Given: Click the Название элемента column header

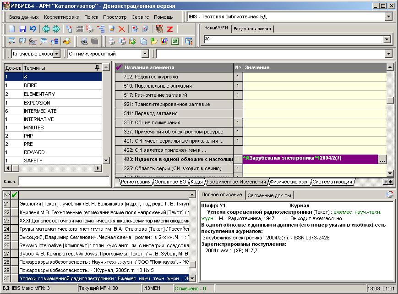Looking at the screenshot, I should (x=178, y=67).
